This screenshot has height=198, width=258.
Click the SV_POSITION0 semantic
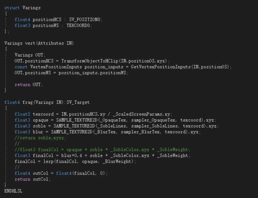(85, 19)
